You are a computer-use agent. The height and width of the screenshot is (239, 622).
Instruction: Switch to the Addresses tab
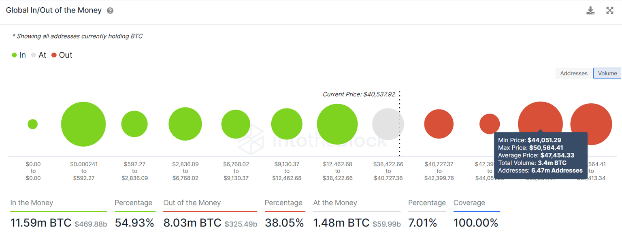[x=573, y=73]
